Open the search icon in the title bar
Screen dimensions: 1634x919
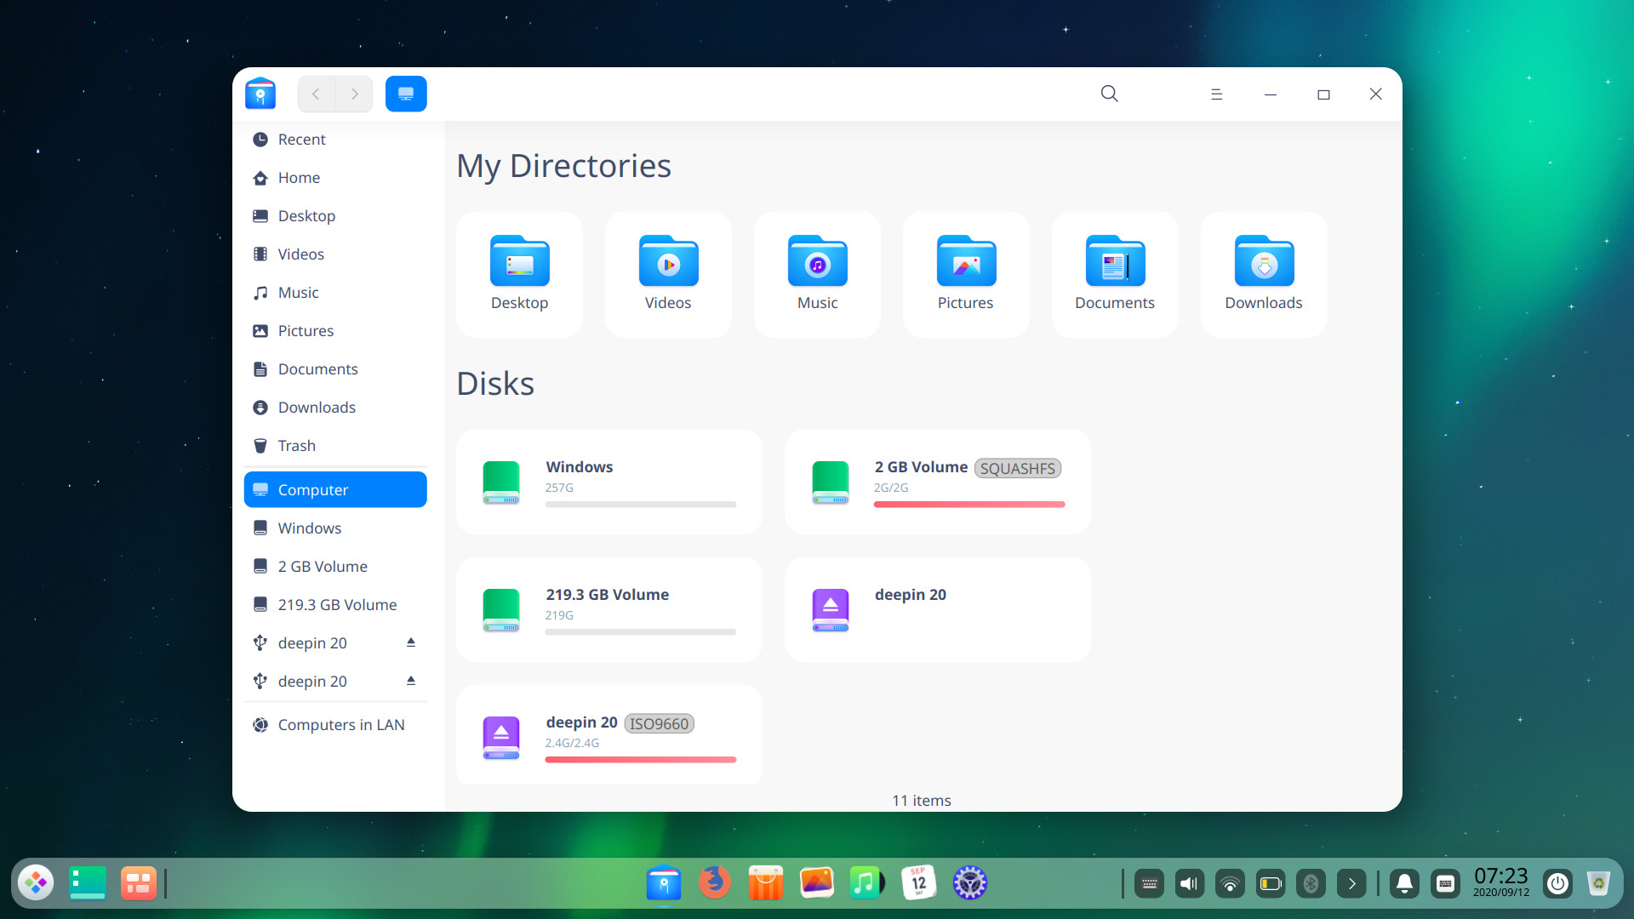pyautogui.click(x=1109, y=94)
